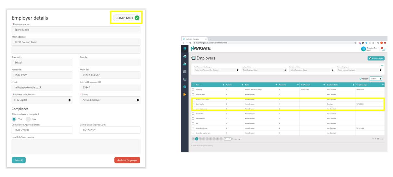
Task: Open the people icon in Navigate sidebar
Action: coord(185,64)
